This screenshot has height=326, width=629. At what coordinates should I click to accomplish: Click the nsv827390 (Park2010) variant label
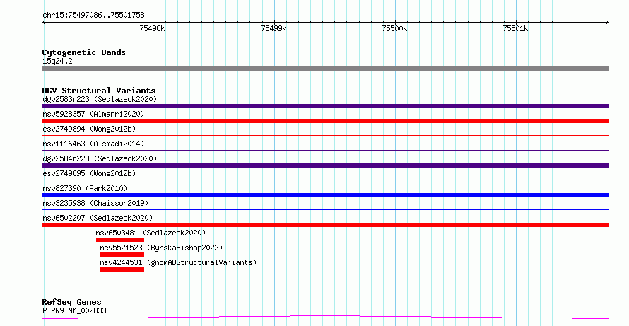[85, 188]
